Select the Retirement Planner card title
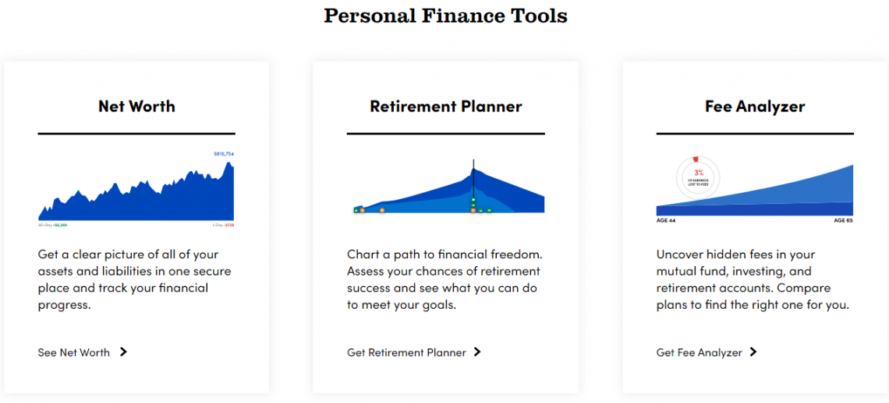 point(446,107)
